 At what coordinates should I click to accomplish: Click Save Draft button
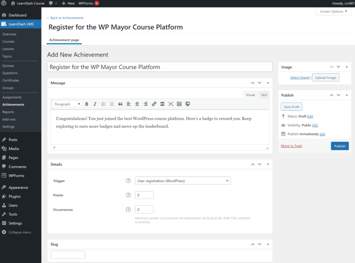tap(291, 107)
